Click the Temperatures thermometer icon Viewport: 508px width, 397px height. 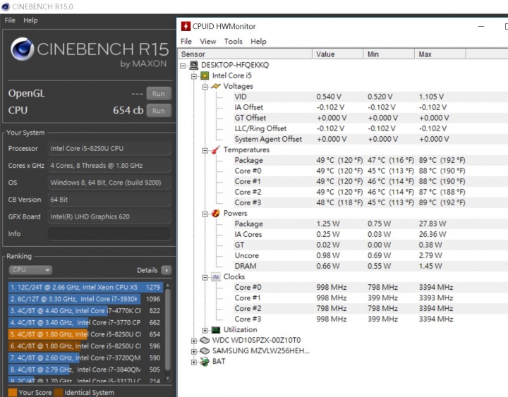tap(215, 149)
